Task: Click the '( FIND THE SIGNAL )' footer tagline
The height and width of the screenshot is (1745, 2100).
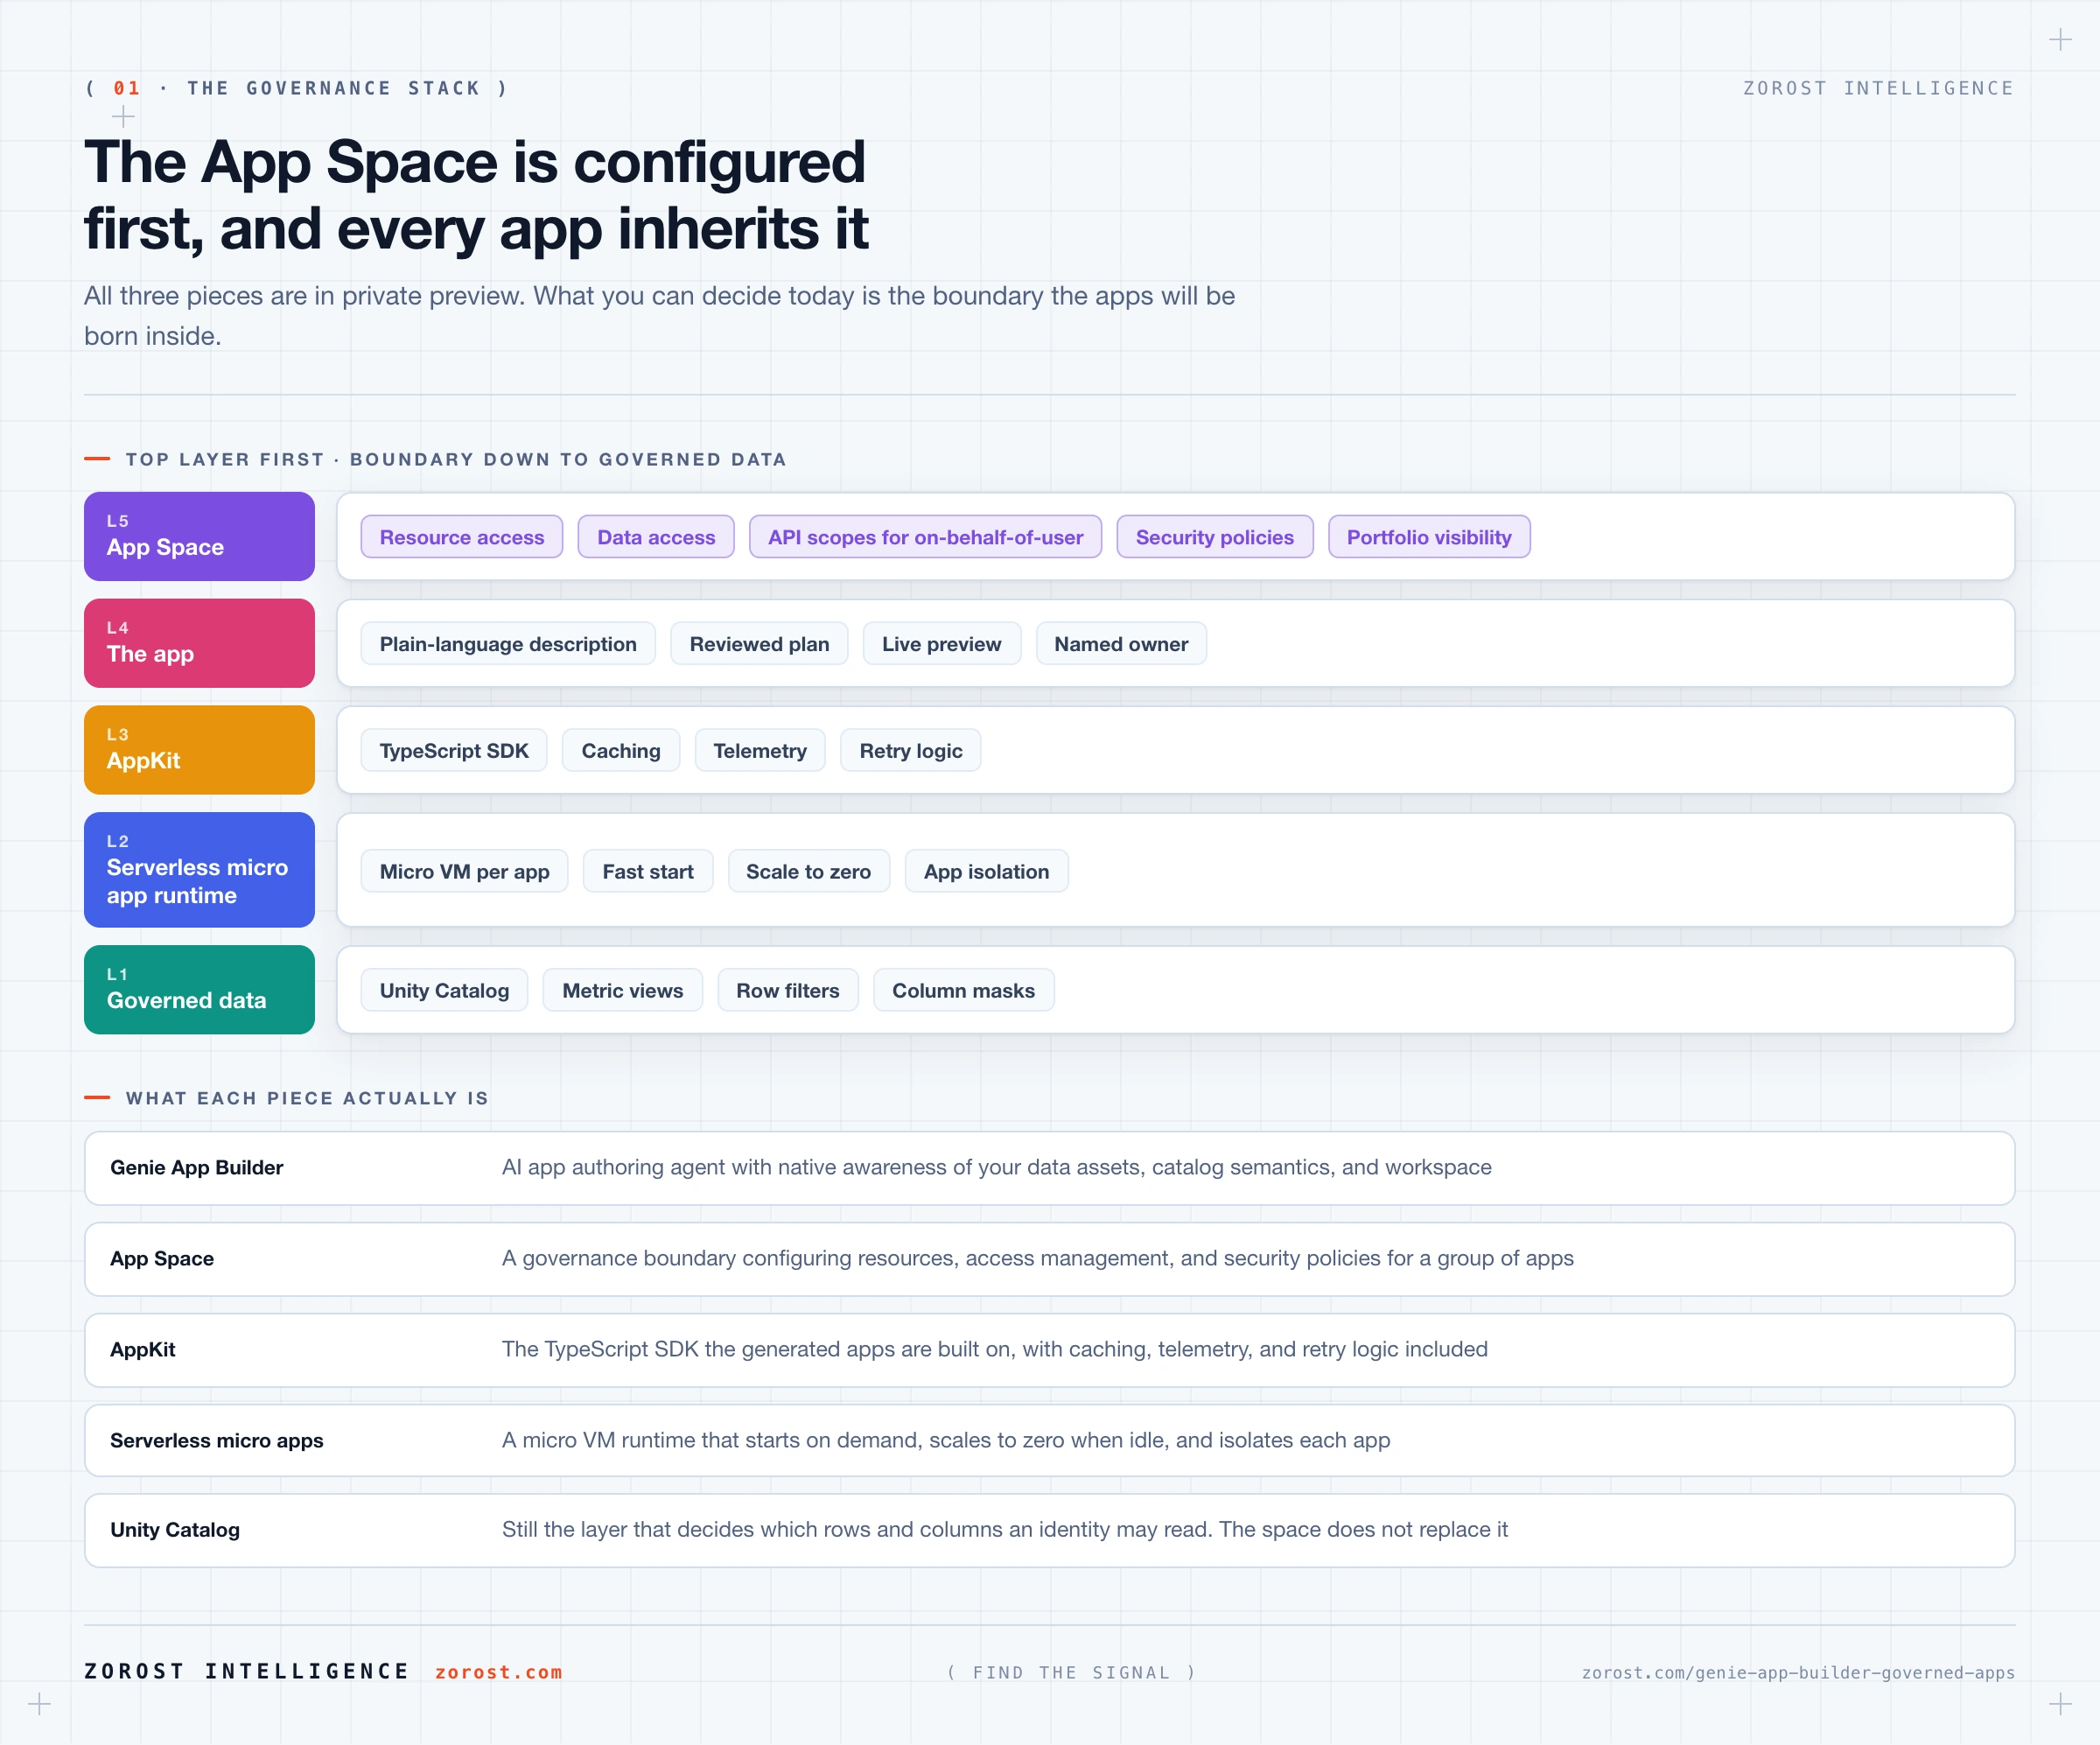Action: point(1071,1673)
